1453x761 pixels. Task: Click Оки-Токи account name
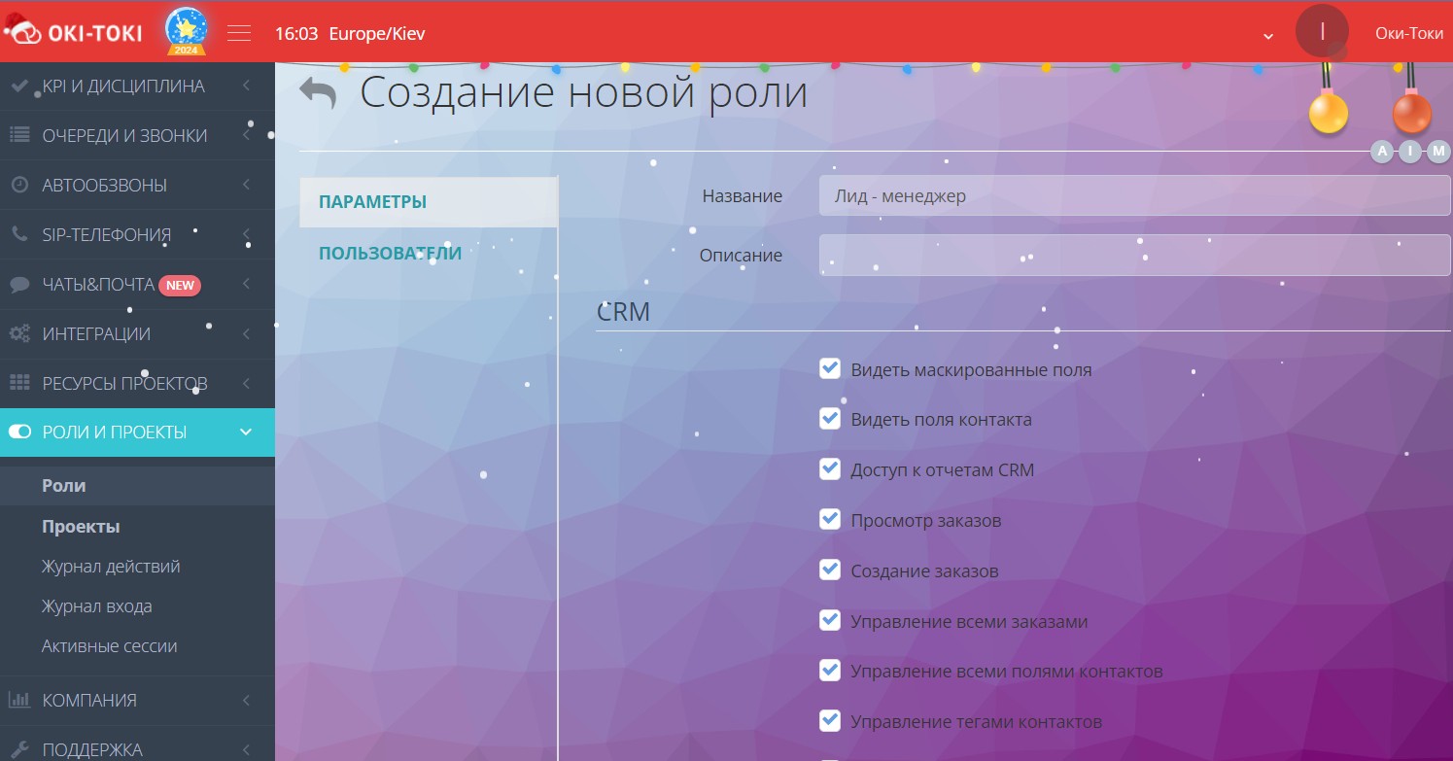click(x=1409, y=33)
